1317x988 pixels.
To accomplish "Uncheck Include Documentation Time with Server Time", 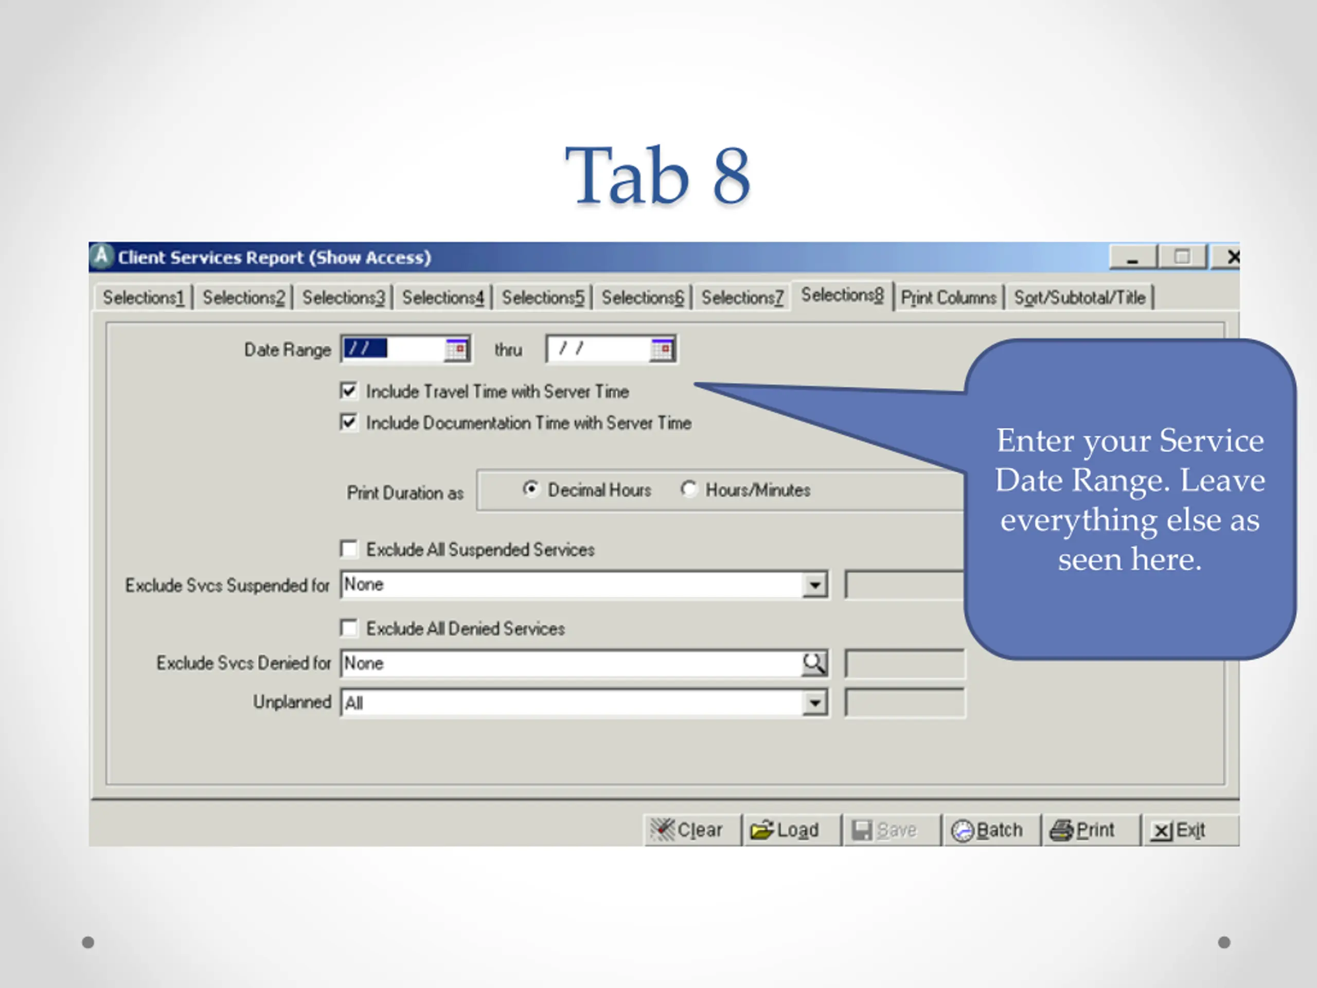I will (349, 423).
